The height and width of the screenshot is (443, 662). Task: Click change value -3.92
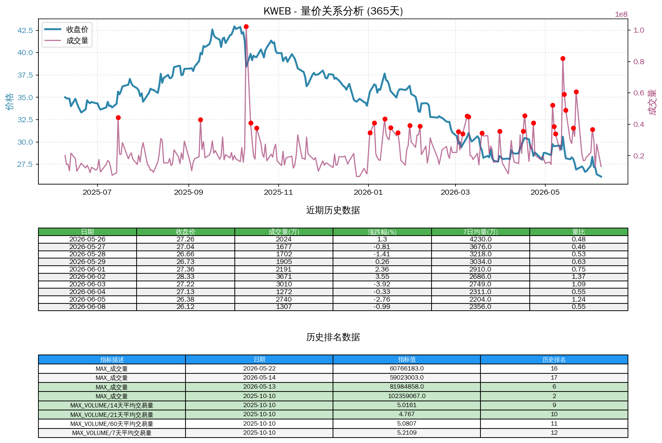click(x=382, y=284)
